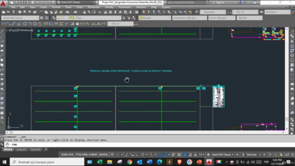Toggle object snap in status bar
Image resolution: width=295 pixels, height=166 pixels.
click(165, 155)
